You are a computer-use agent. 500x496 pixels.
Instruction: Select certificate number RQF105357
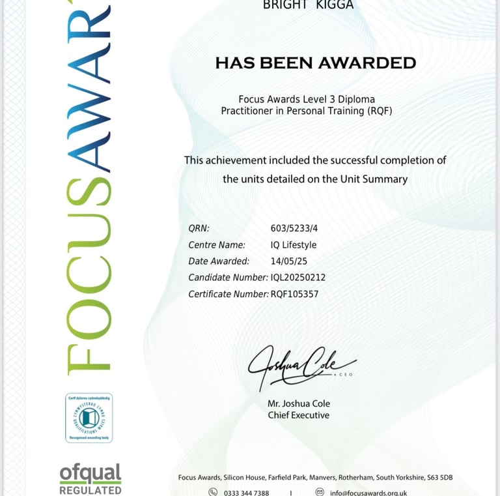294,294
